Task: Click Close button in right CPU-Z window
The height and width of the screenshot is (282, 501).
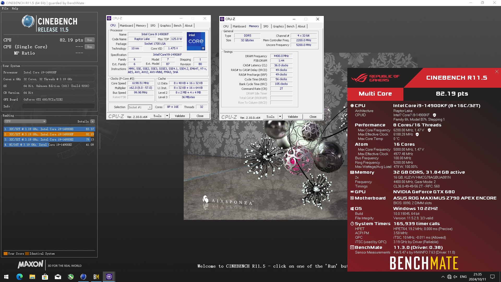Action: 313,117
